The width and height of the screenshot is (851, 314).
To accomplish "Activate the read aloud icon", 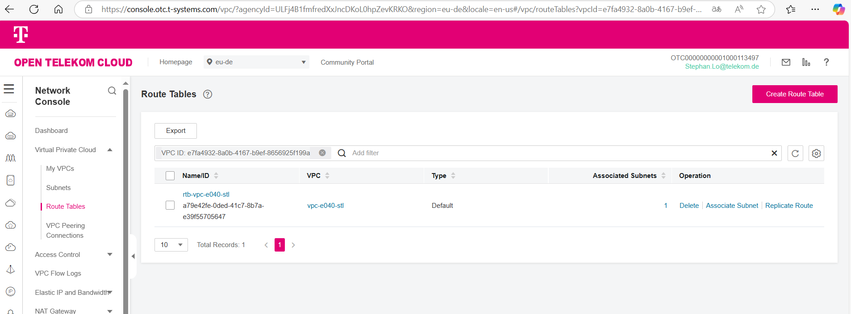I will pos(739,9).
